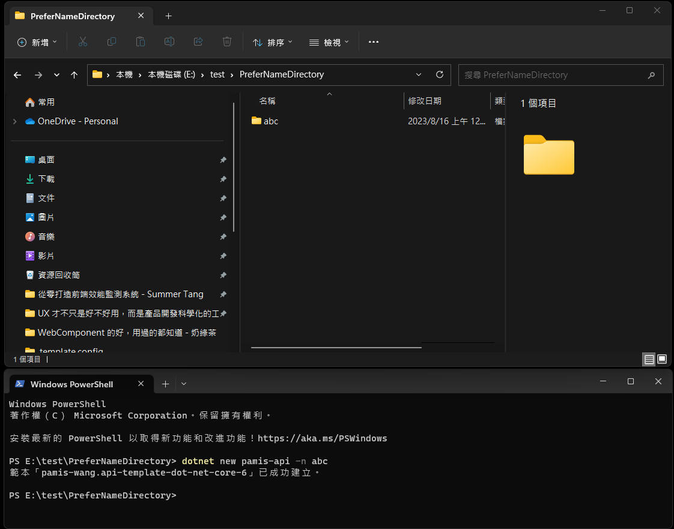
Task: Click the abc folder's modified date 2023/8/16
Action: pyautogui.click(x=446, y=121)
